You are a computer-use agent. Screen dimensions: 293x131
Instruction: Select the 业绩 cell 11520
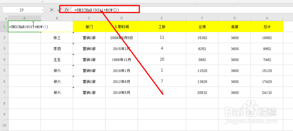(x=202, y=70)
